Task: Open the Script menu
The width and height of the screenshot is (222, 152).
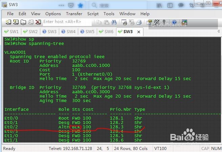Action: coord(93,14)
